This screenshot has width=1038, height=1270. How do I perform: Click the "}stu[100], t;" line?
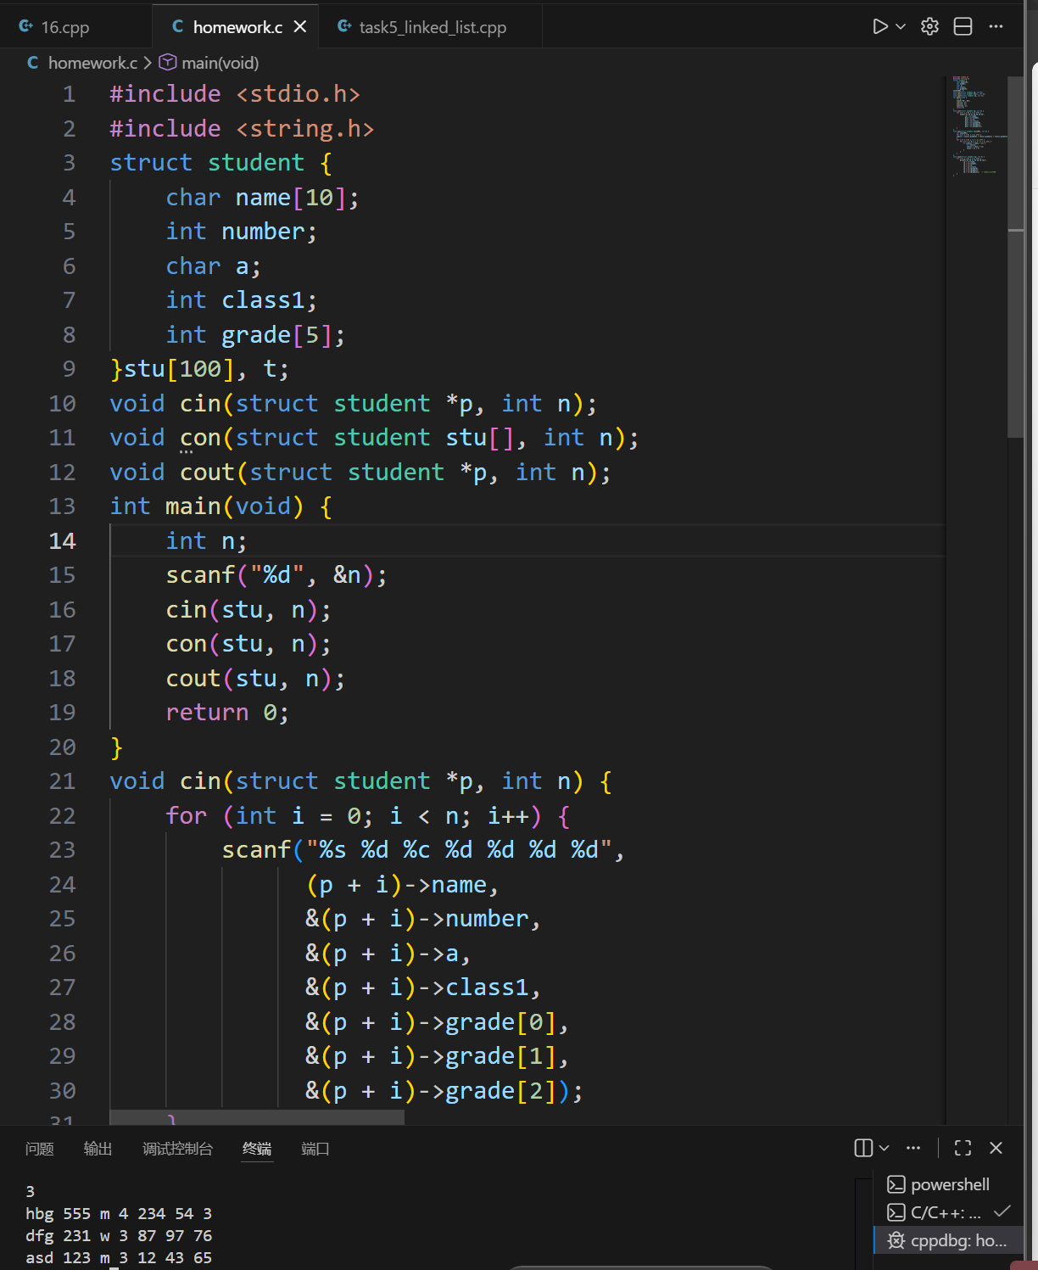coord(199,368)
